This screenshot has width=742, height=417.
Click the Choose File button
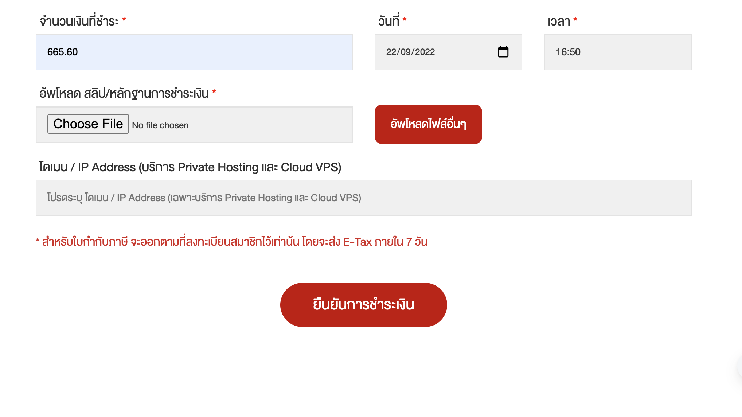[x=88, y=124]
